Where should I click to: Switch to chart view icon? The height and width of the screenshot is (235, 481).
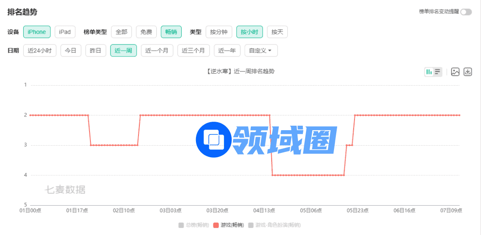tap(429, 72)
